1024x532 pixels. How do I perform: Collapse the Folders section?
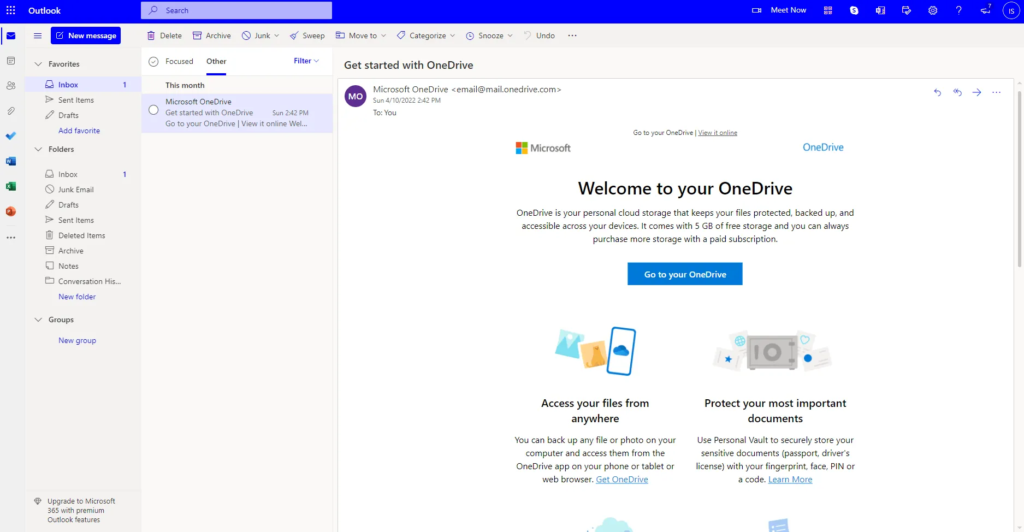tap(38, 149)
